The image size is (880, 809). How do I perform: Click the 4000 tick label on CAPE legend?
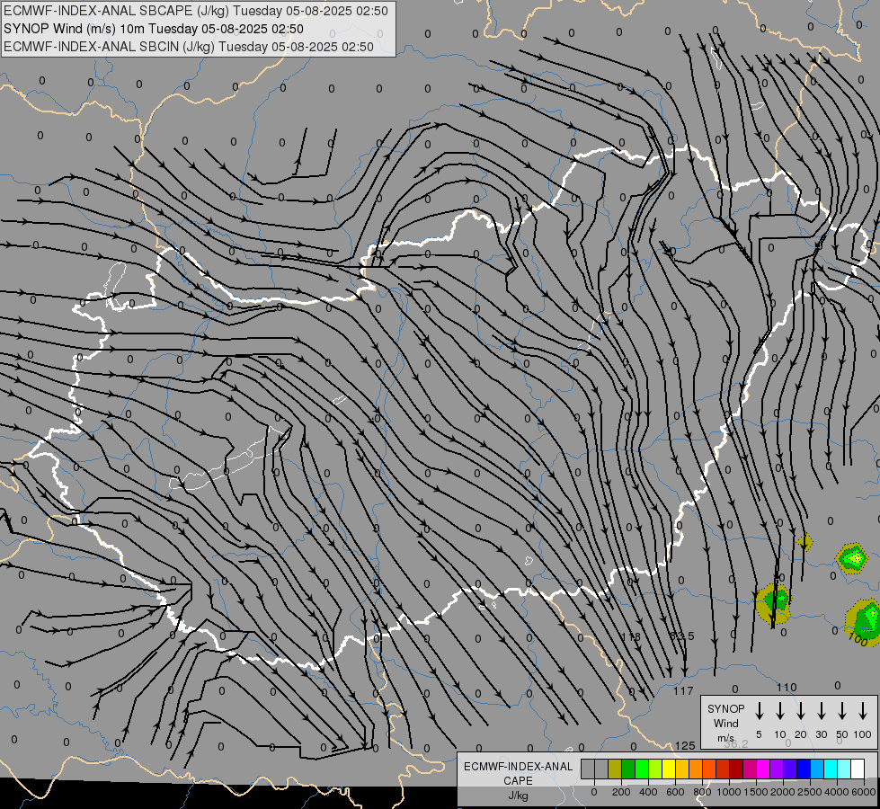837,792
